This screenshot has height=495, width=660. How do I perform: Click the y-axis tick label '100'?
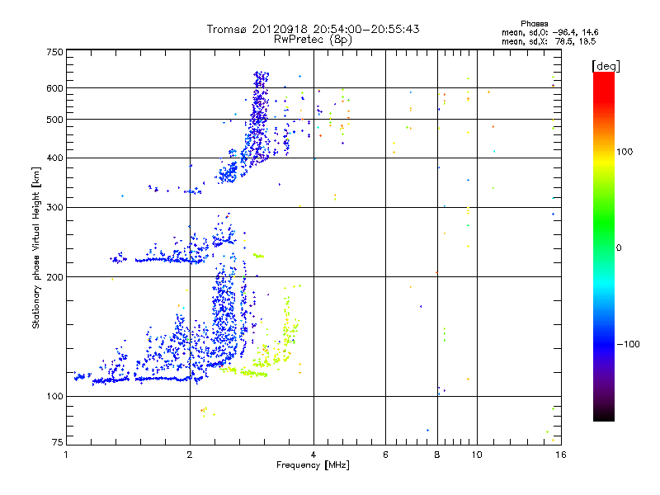pos(55,397)
